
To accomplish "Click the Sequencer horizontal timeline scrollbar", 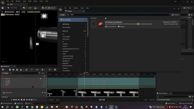I will (x=102, y=100).
